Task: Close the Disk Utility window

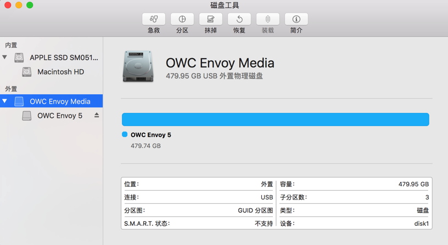Action: pos(8,5)
